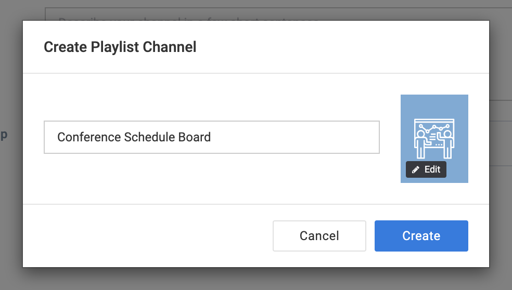512x290 pixels.
Task: Click the dimmed backdrop below the dialog
Action: pyautogui.click(x=256, y=280)
